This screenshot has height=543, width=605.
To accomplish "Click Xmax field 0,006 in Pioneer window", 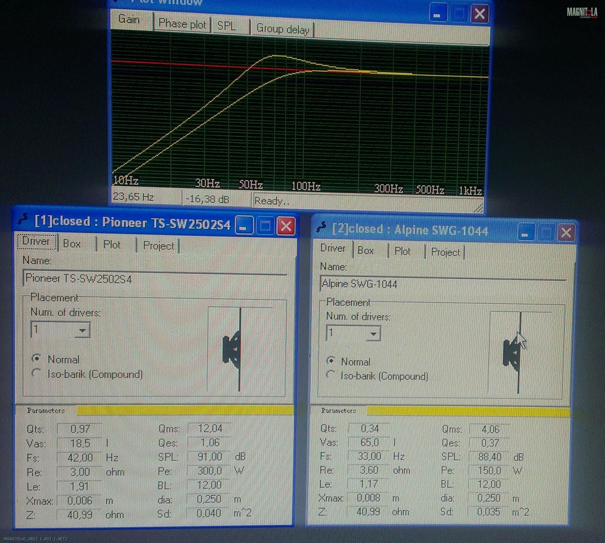I will point(79,501).
